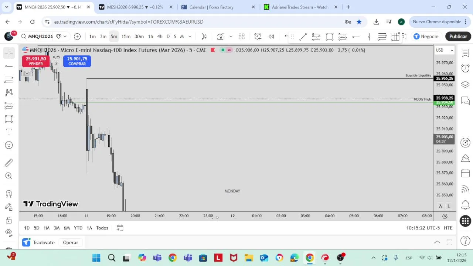Viewport: 473px width, 266px height.
Task: Open the emoji icons tool in the sidebar
Action: point(9,145)
